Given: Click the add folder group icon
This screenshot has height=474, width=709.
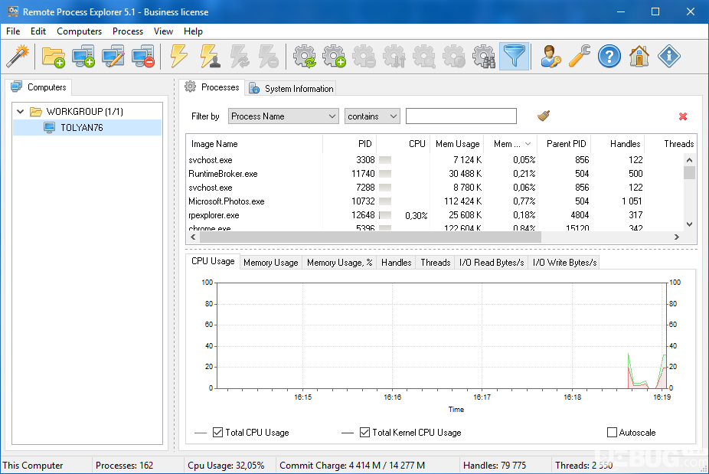Looking at the screenshot, I should tap(54, 57).
